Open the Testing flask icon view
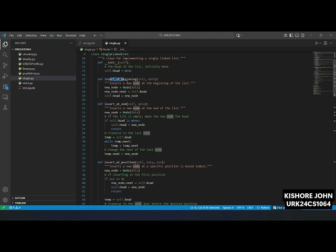Screen dimensions: 336x252 click(5, 107)
